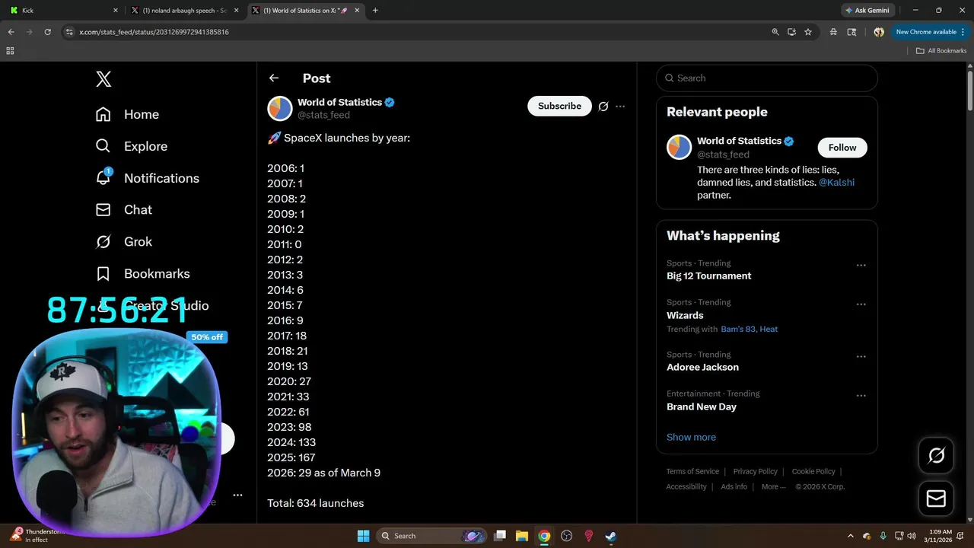
Task: Open the Chrome profile avatar
Action: [x=879, y=32]
